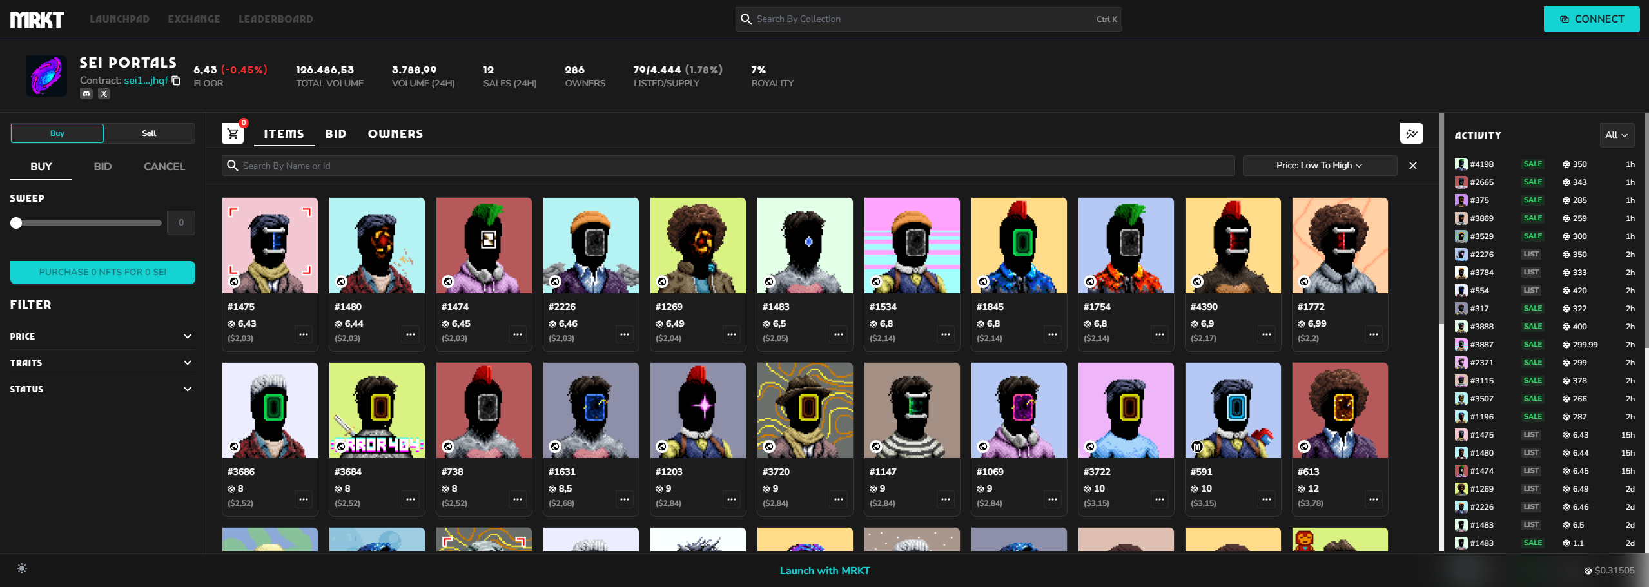Expand the TRAITS filter
This screenshot has height=587, width=1649.
pyautogui.click(x=102, y=363)
